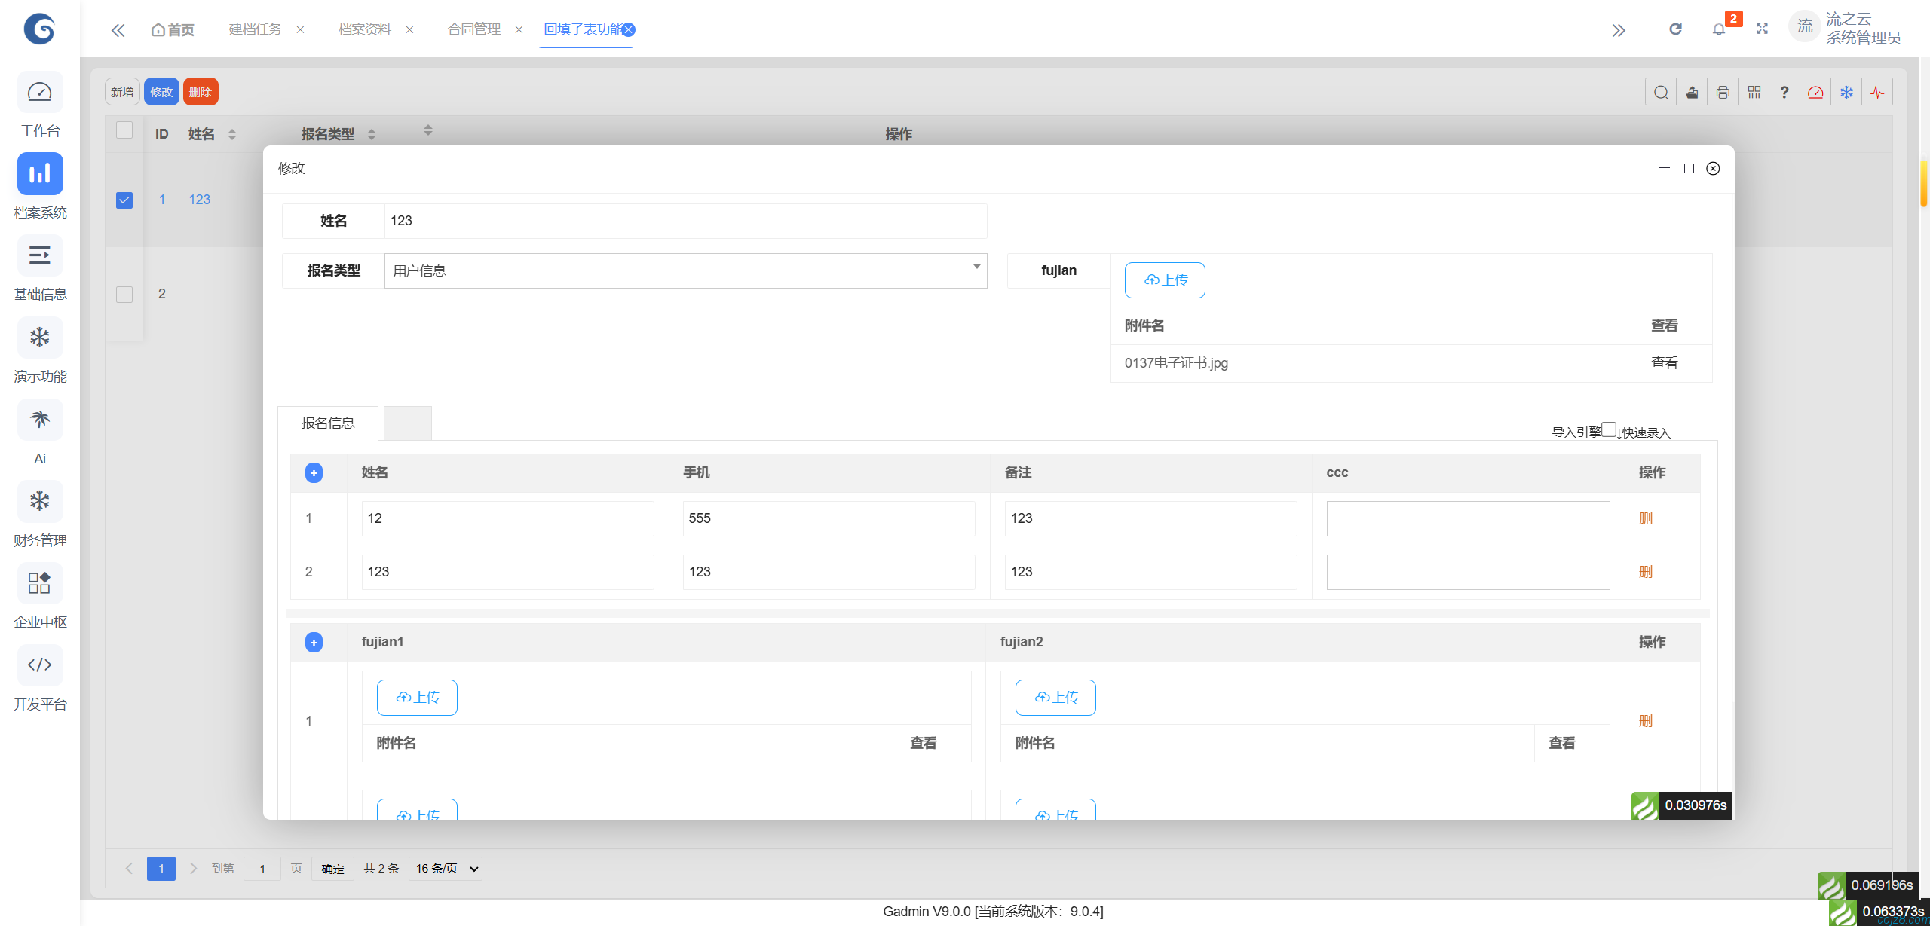Click the print icon in the toolbar

(1723, 93)
